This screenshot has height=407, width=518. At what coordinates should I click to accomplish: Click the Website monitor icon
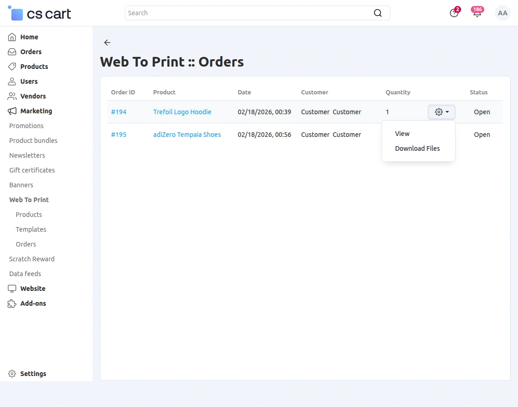(12, 288)
